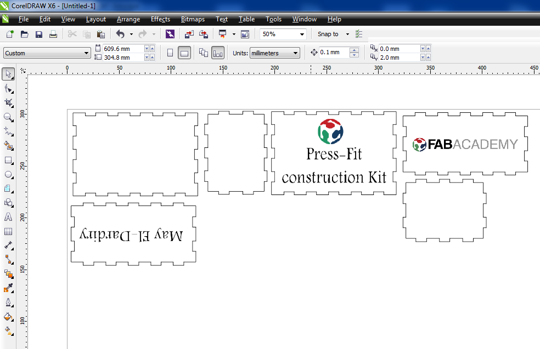Open the Help menu
Viewport: 540px width, 349px height.
tap(334, 19)
